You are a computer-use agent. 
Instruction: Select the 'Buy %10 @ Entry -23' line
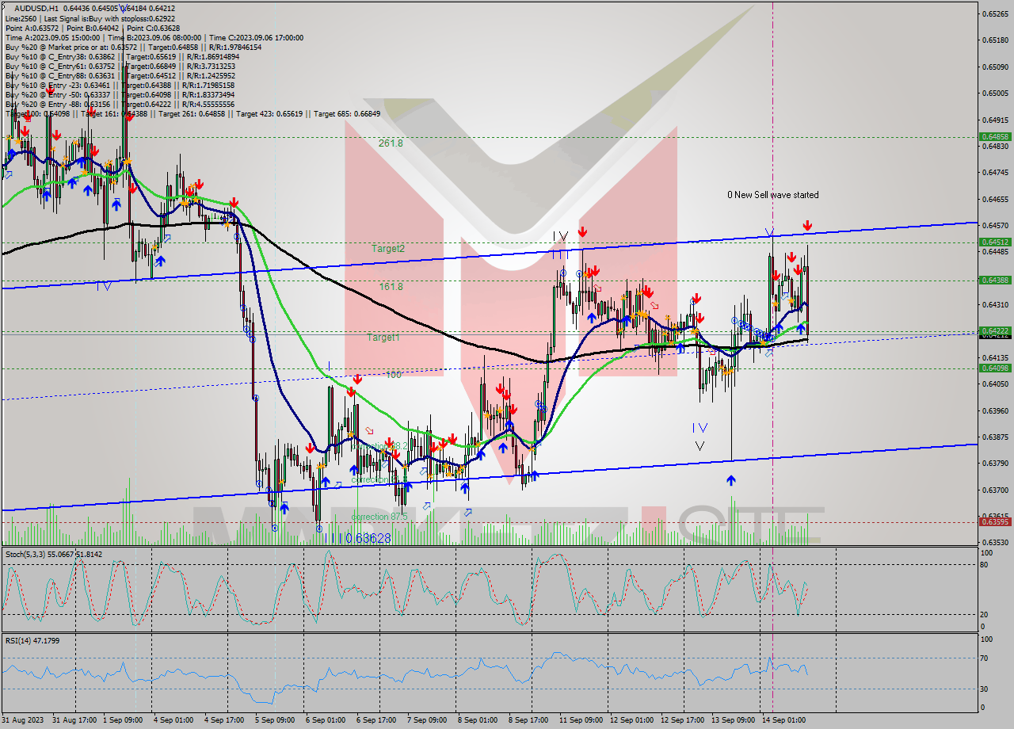coord(120,85)
